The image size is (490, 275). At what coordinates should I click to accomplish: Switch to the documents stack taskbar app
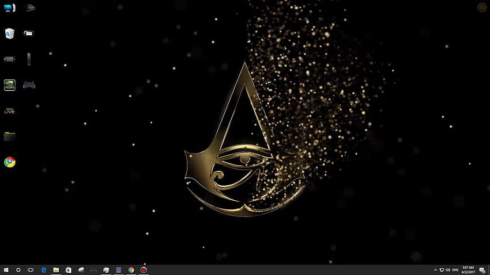(x=106, y=270)
